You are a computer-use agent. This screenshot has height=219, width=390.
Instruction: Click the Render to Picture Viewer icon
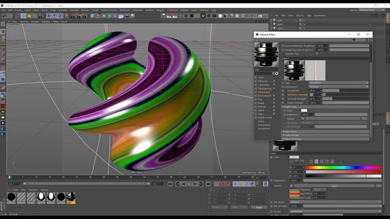pos(79,16)
